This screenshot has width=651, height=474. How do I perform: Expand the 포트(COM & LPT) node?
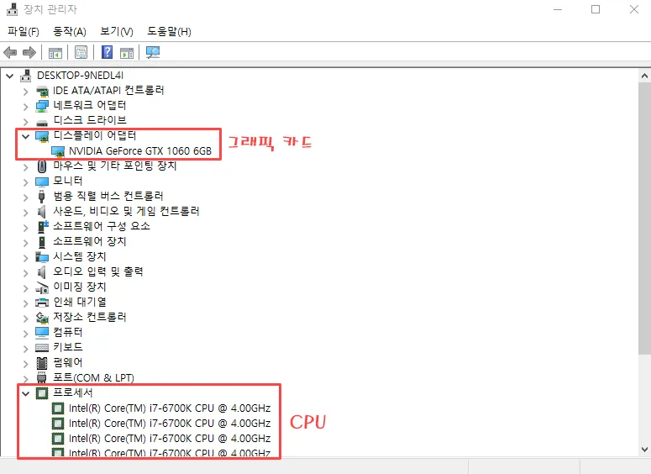pos(26,378)
